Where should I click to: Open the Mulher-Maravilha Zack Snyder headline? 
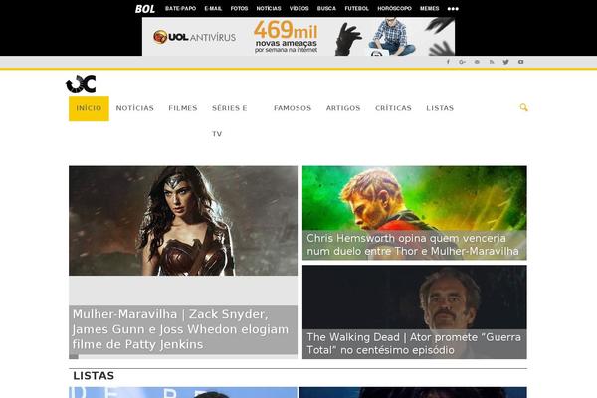tap(180, 329)
